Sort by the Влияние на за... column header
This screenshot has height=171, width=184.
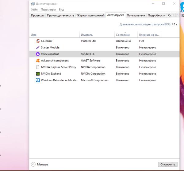coord(149,35)
